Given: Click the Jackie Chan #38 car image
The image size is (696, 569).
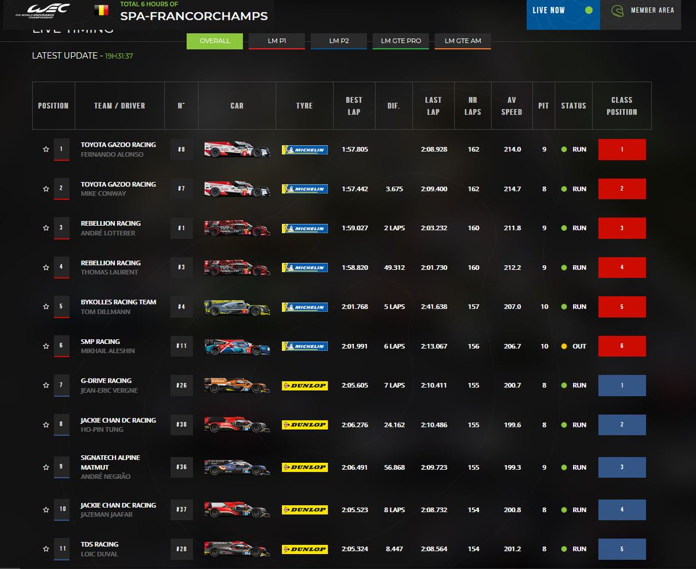Looking at the screenshot, I should click(237, 425).
